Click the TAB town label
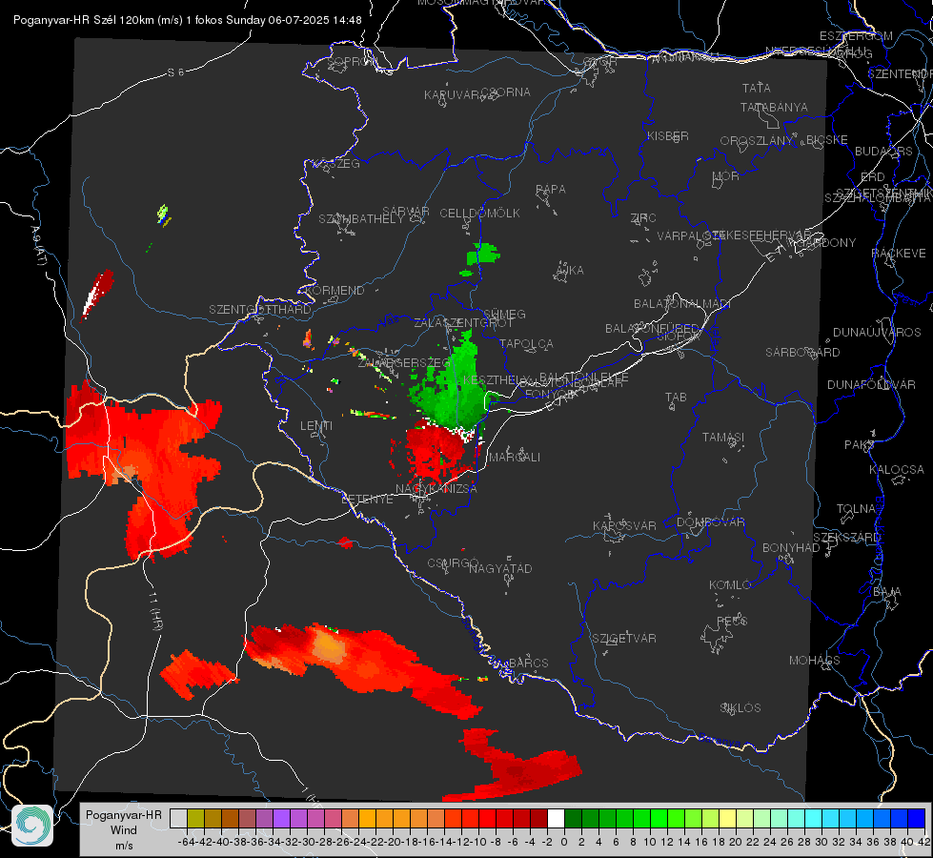The width and height of the screenshot is (933, 858). point(676,398)
